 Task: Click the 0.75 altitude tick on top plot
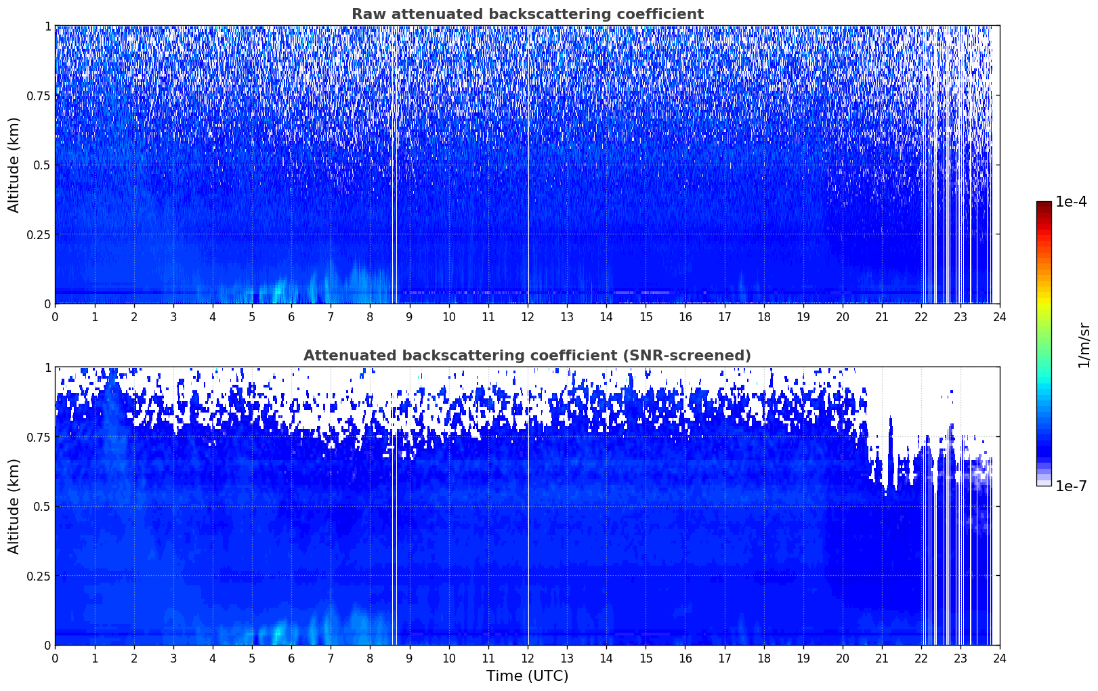(x=39, y=96)
